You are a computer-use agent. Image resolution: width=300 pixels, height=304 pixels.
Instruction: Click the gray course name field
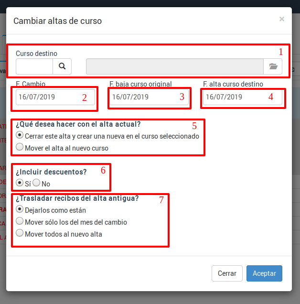pyautogui.click(x=175, y=66)
